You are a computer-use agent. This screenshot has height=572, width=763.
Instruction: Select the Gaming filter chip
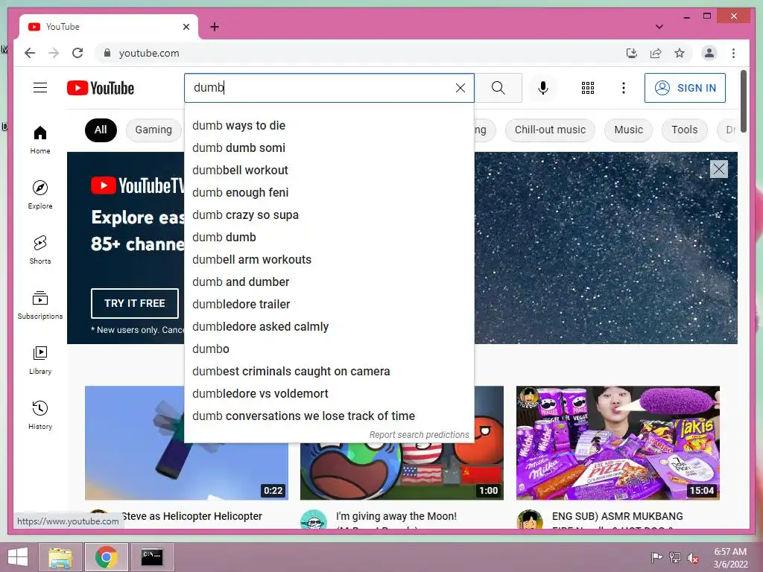click(153, 130)
